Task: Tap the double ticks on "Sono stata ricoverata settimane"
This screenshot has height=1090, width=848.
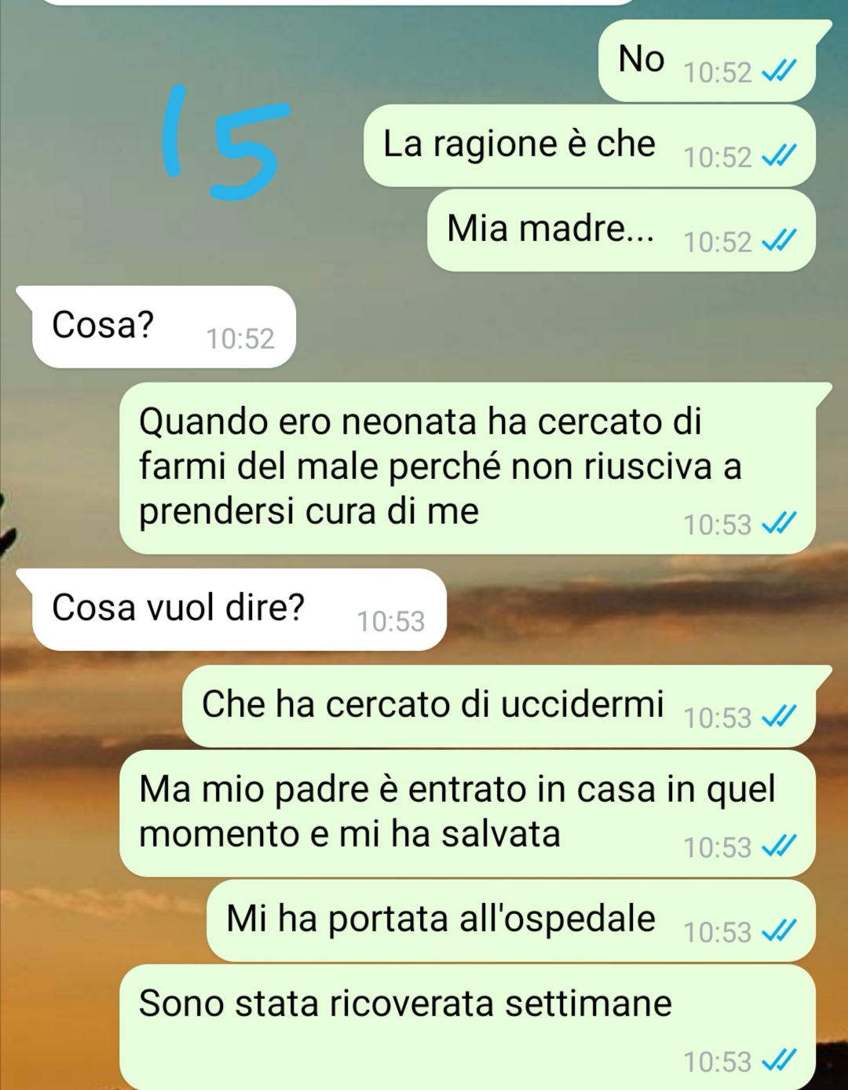Action: tap(779, 1061)
